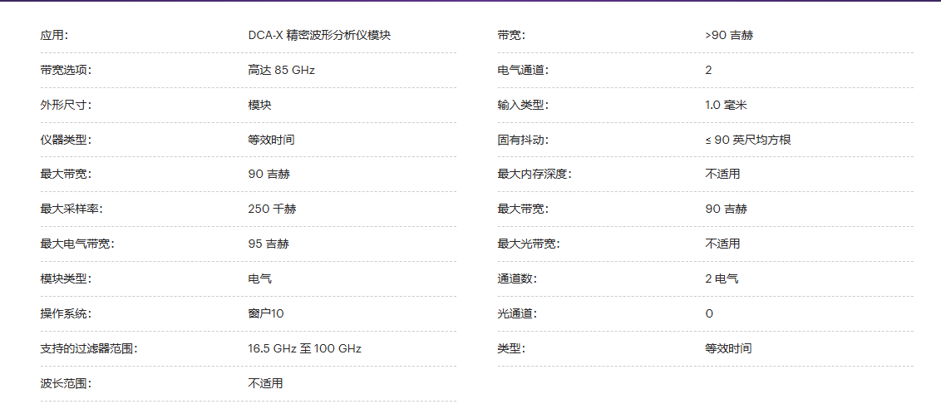
Task: Select the ">90 吉赫" bandwidth value
Action: (x=729, y=36)
